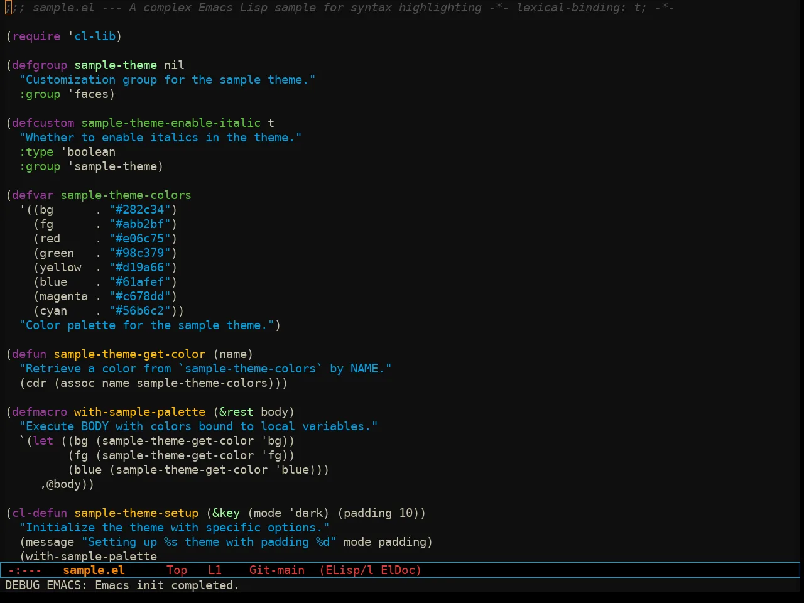Click the 'cl-lib' symbol
Viewport: 804px width, 603px height.
pos(95,36)
